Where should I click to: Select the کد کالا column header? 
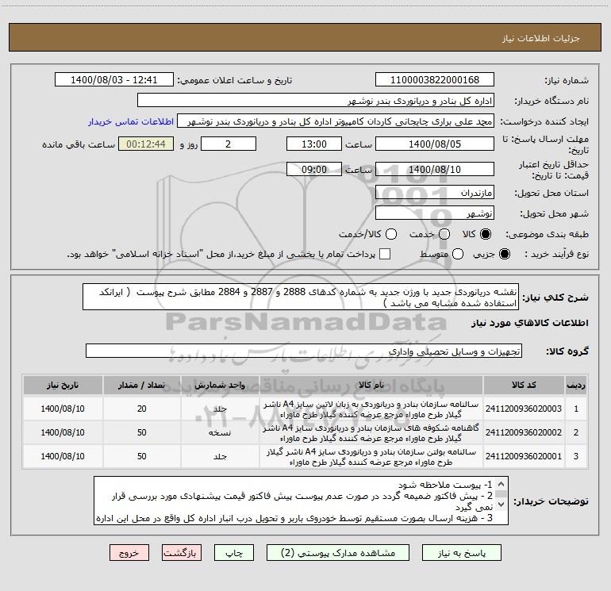(524, 386)
